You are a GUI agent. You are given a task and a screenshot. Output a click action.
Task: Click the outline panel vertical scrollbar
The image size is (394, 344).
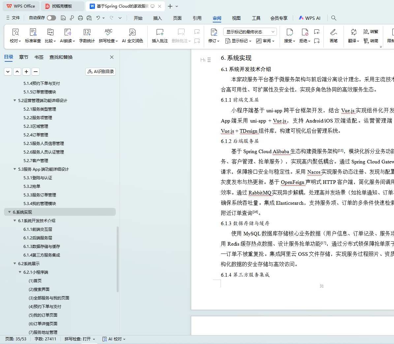pyautogui.click(x=118, y=259)
